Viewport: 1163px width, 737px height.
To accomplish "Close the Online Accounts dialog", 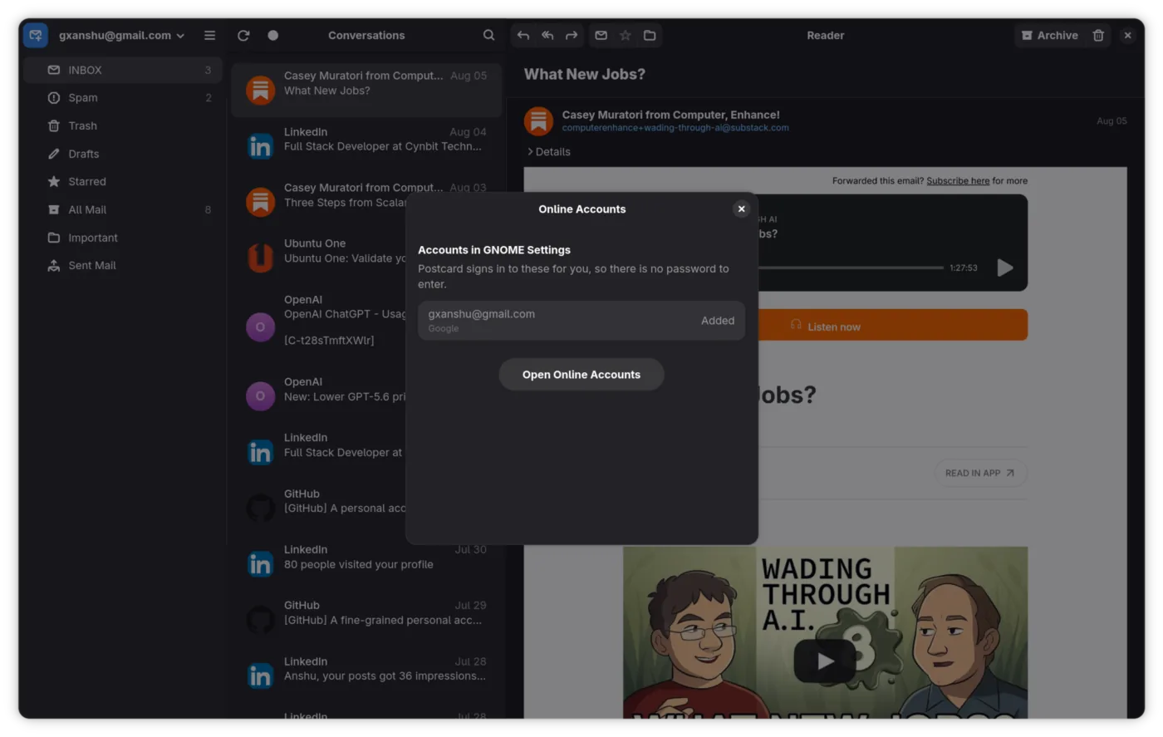I will tap(742, 209).
